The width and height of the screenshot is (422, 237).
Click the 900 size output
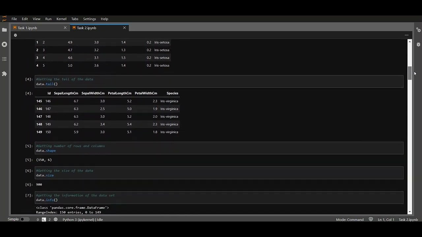click(39, 185)
